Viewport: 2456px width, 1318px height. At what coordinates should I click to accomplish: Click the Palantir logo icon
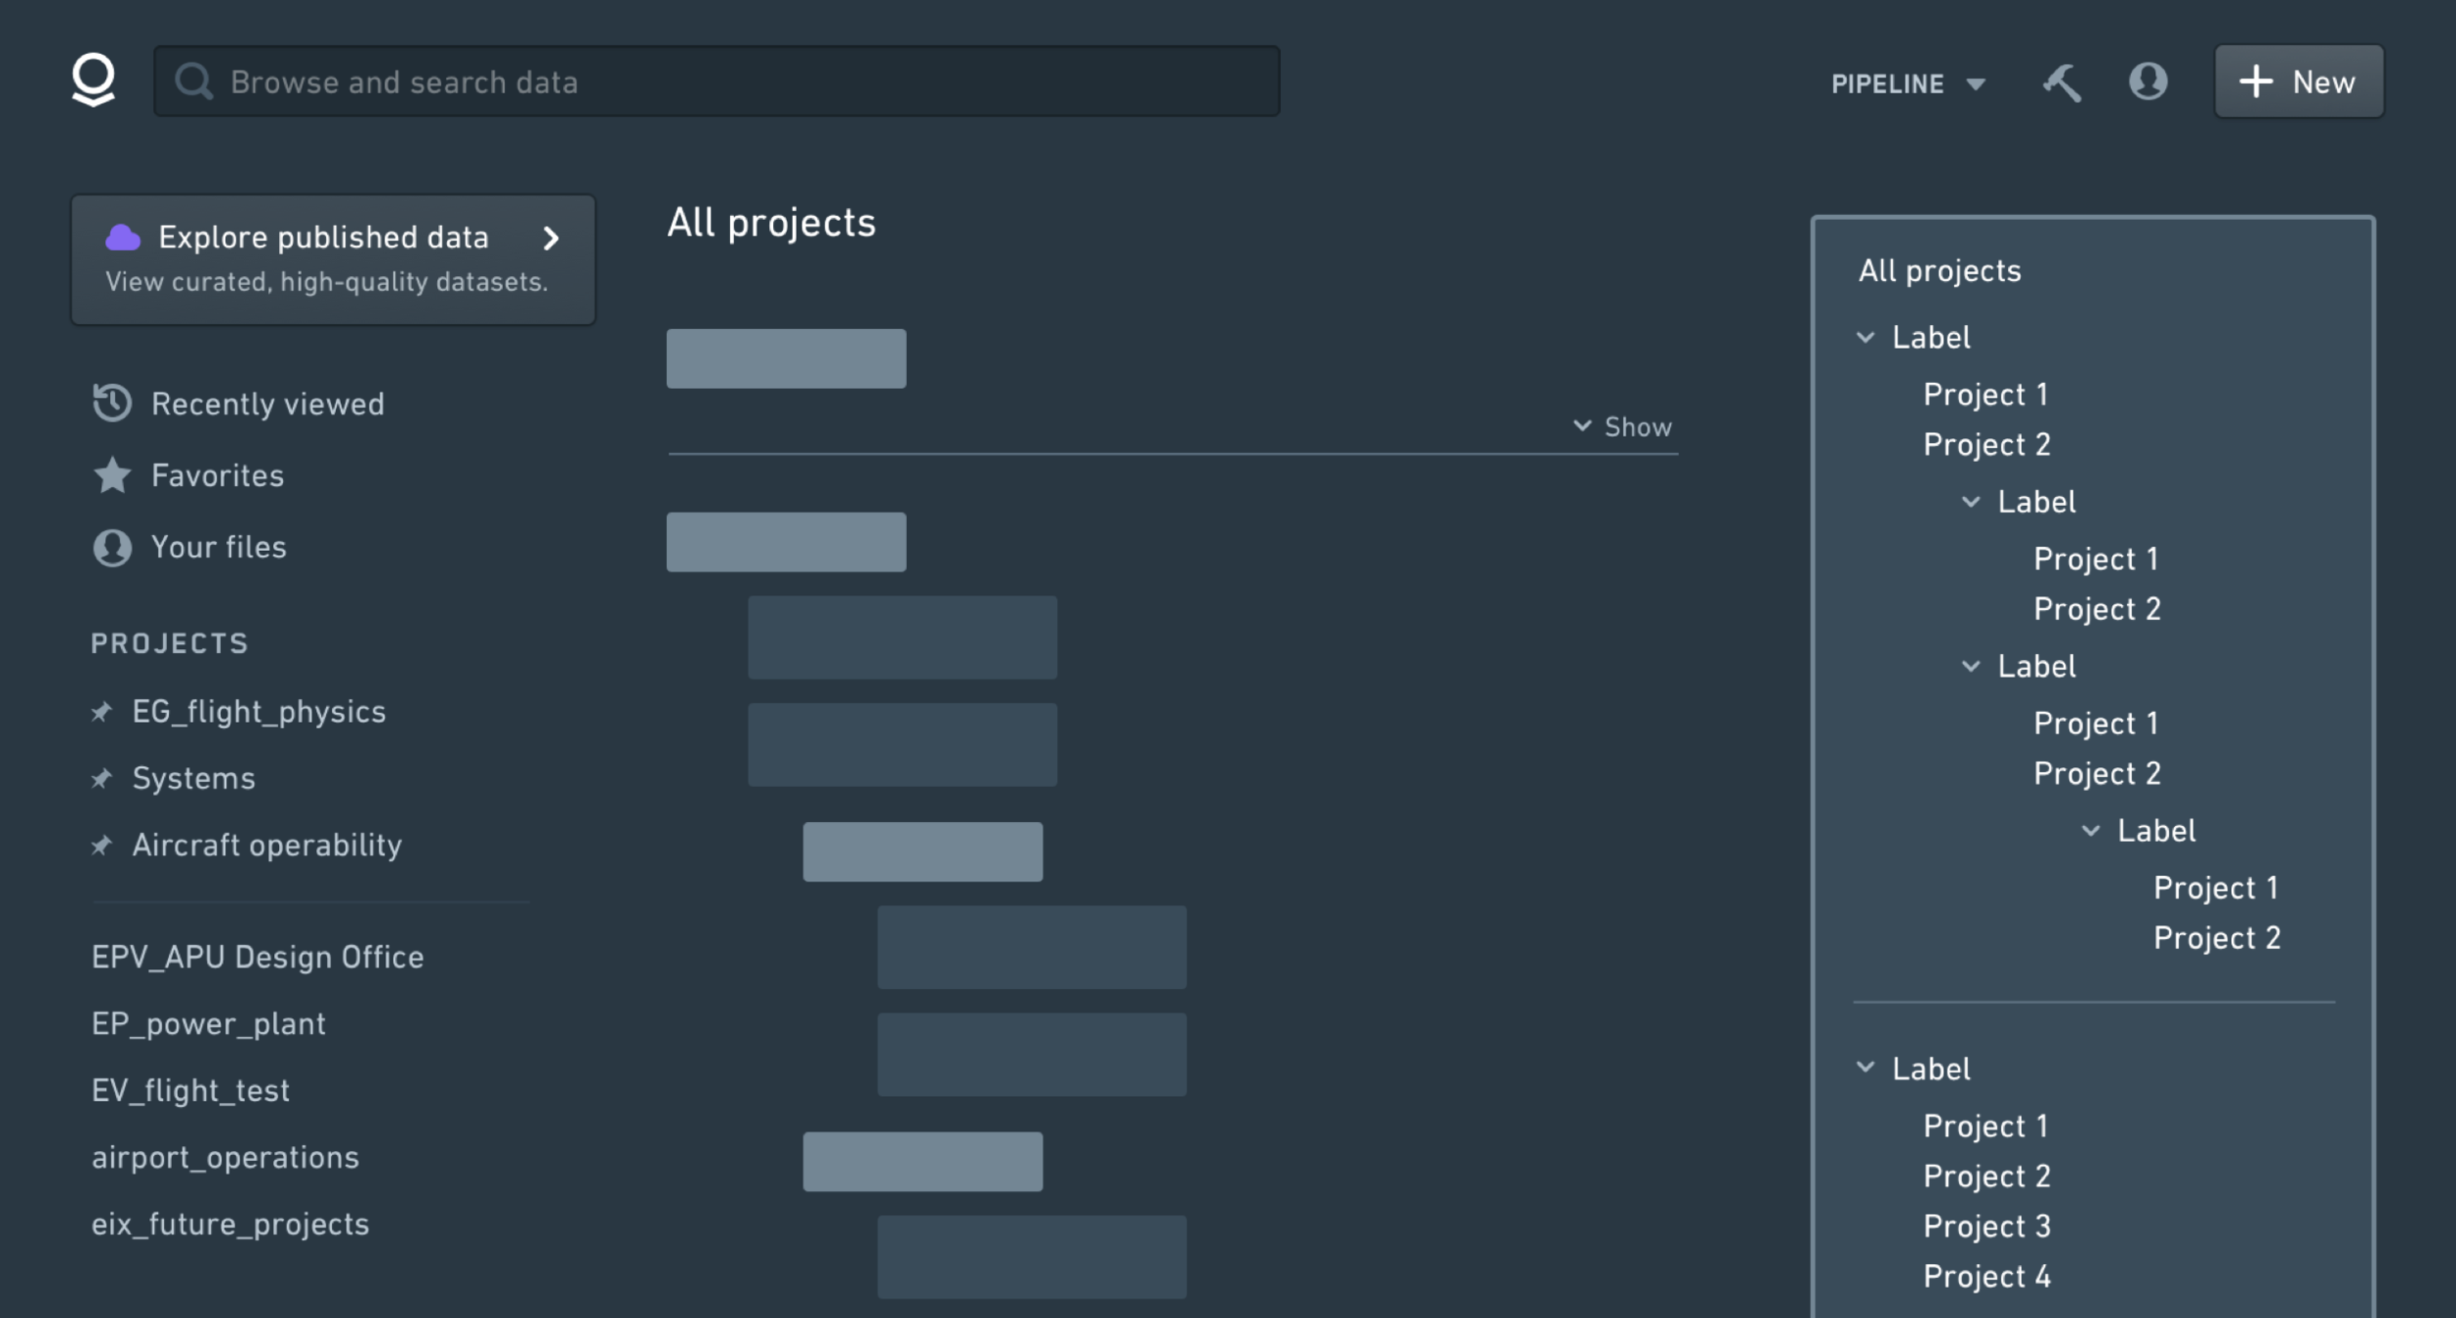pos(93,81)
